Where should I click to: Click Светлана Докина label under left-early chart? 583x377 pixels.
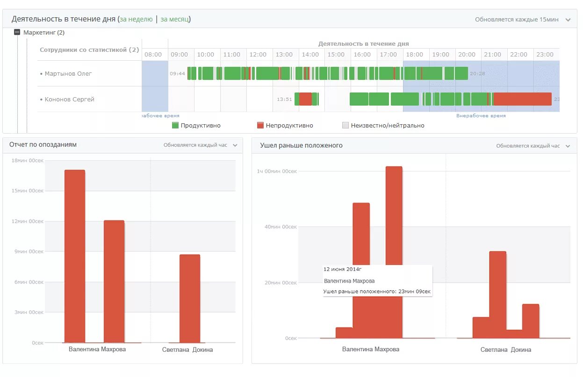tap(506, 349)
